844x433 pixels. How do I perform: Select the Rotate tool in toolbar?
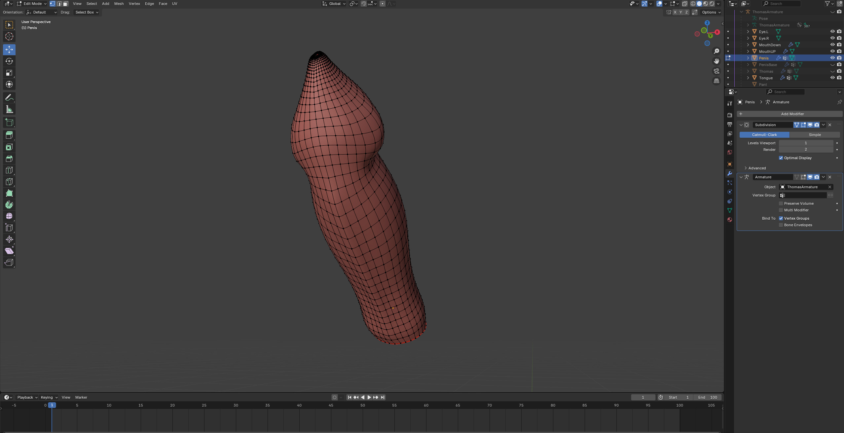[x=9, y=61]
